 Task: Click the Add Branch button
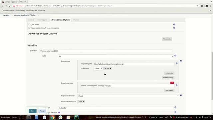(169, 90)
